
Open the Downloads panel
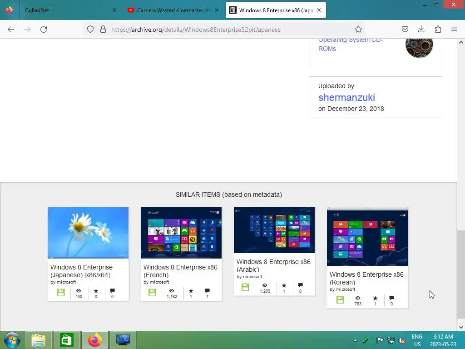point(421,30)
